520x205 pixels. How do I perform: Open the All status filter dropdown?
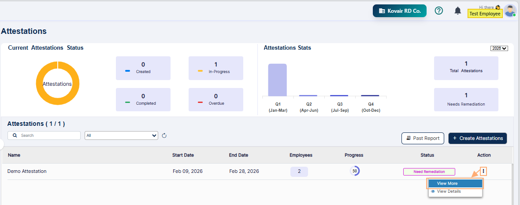pos(121,135)
